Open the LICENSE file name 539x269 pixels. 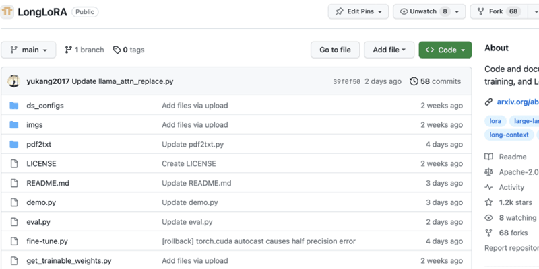pos(41,163)
